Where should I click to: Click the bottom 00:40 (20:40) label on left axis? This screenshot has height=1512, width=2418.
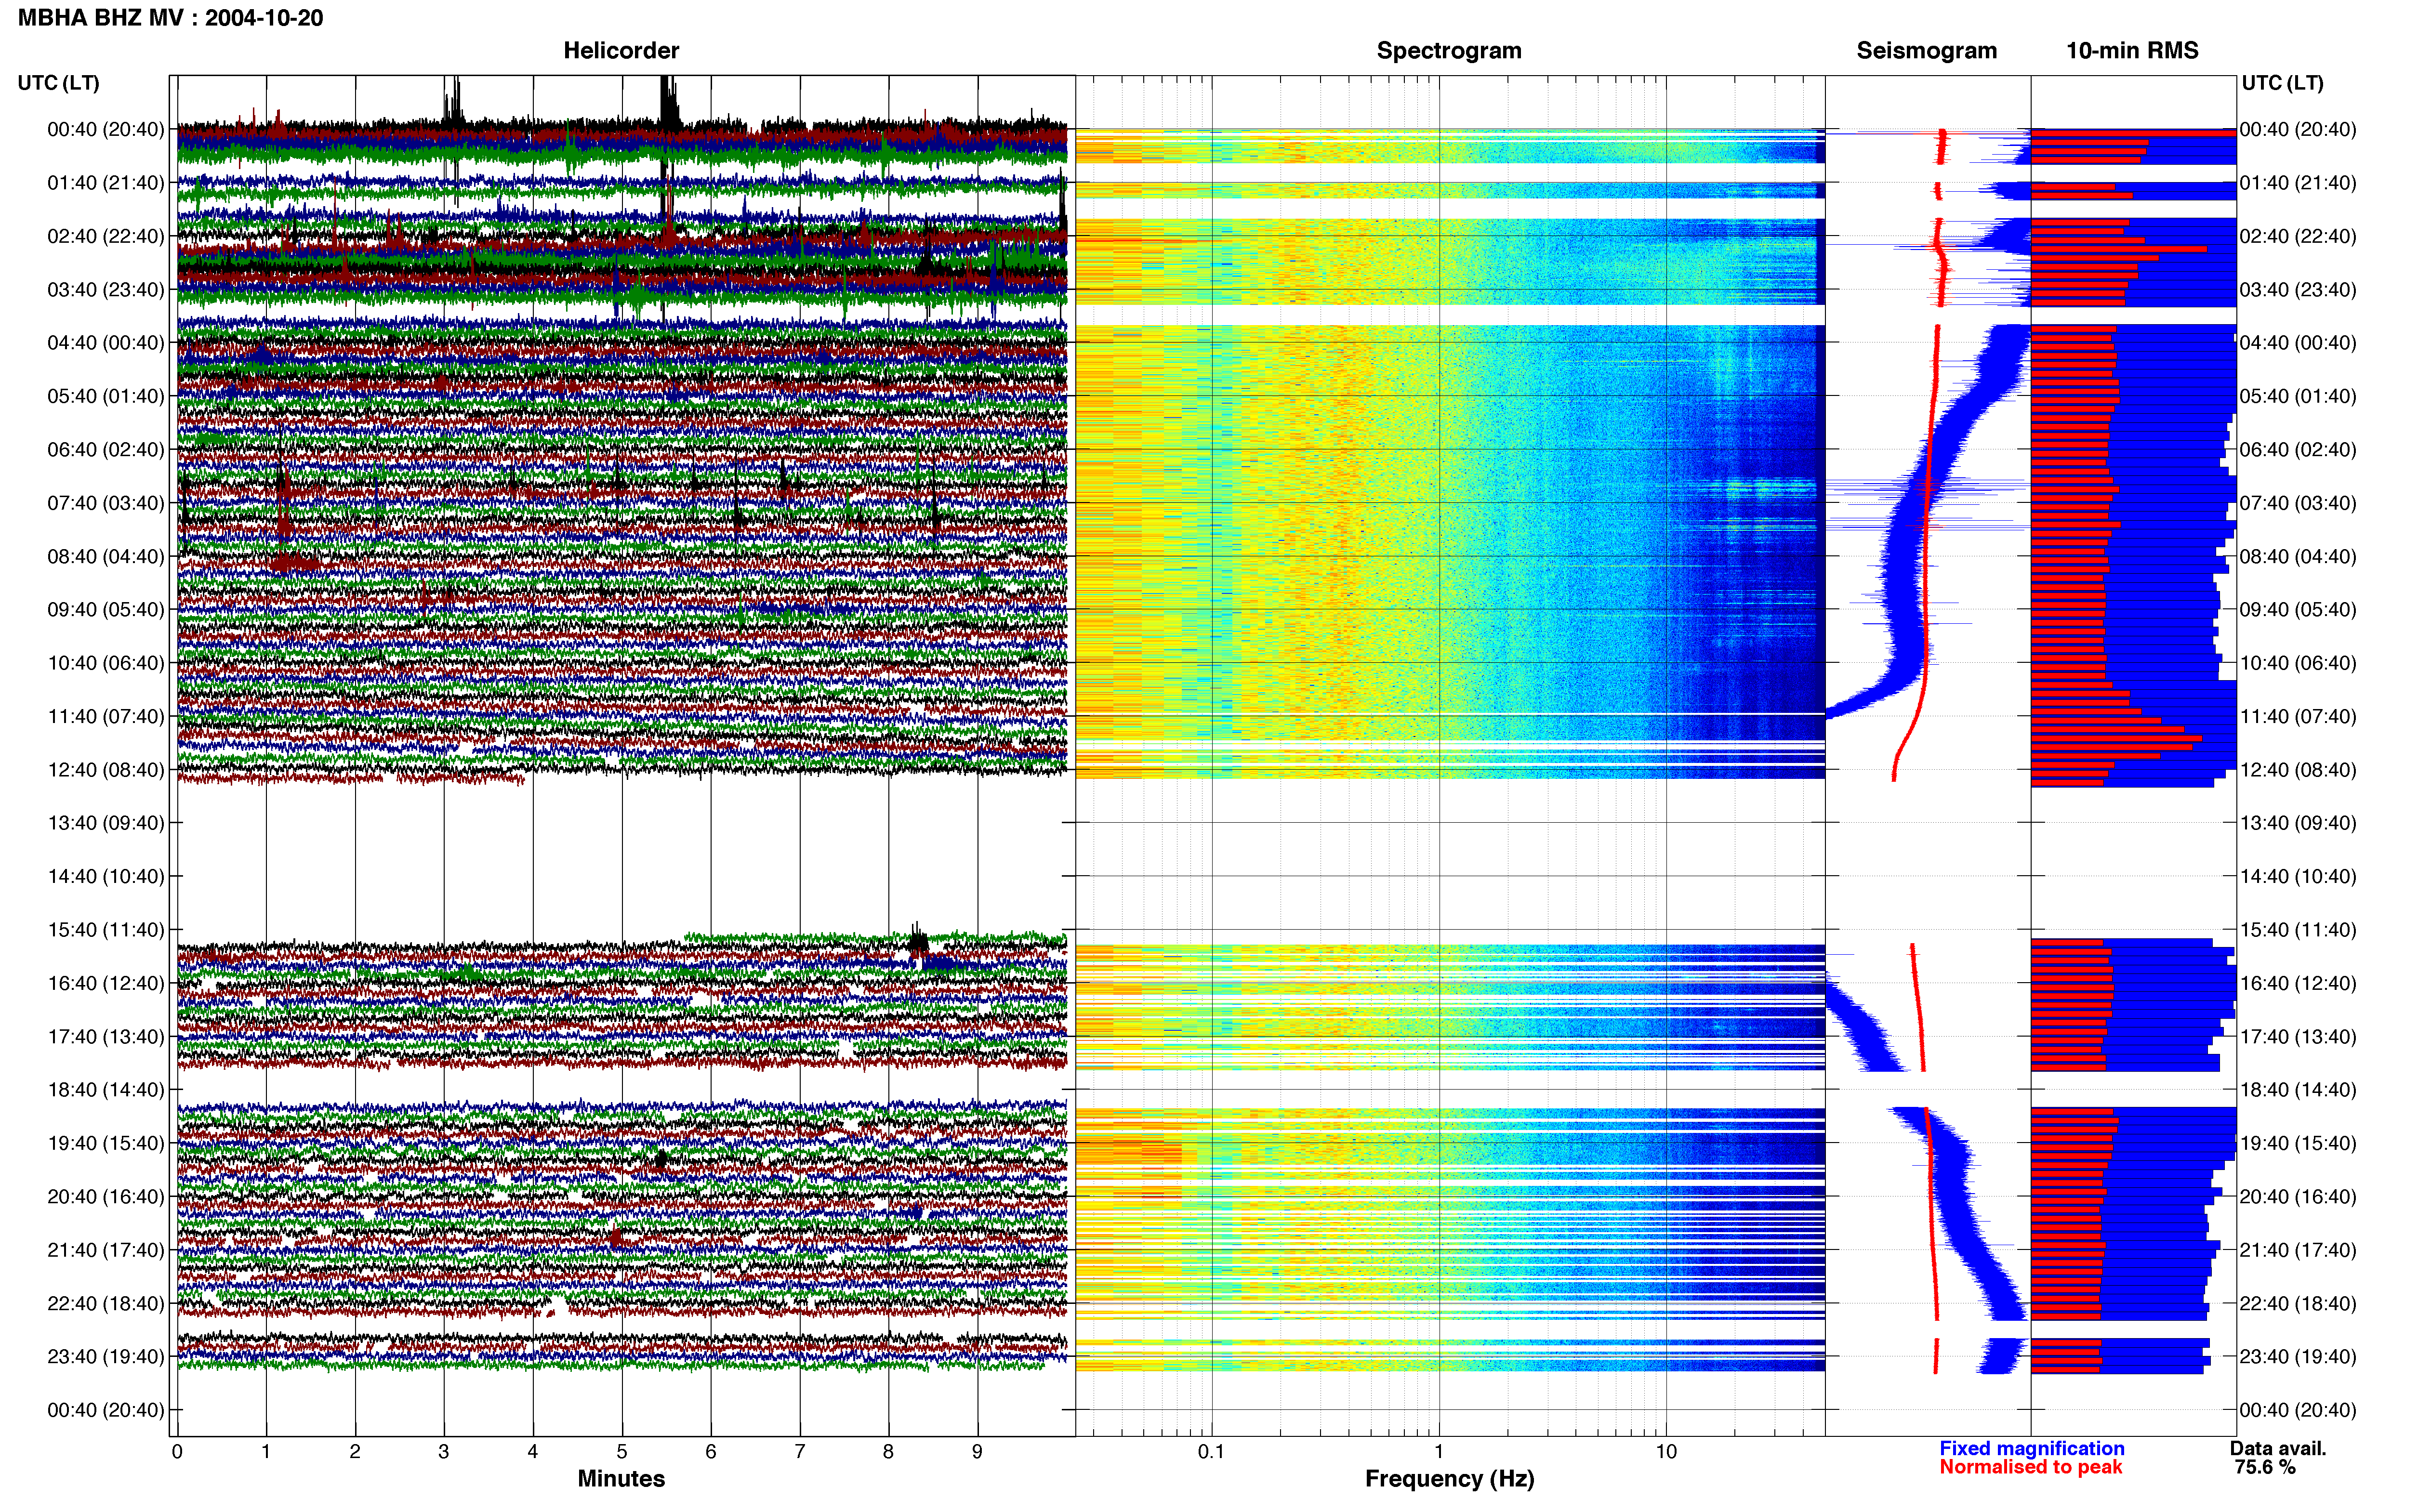click(x=105, y=1410)
